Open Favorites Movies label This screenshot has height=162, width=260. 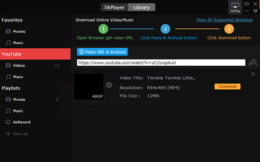tap(19, 31)
